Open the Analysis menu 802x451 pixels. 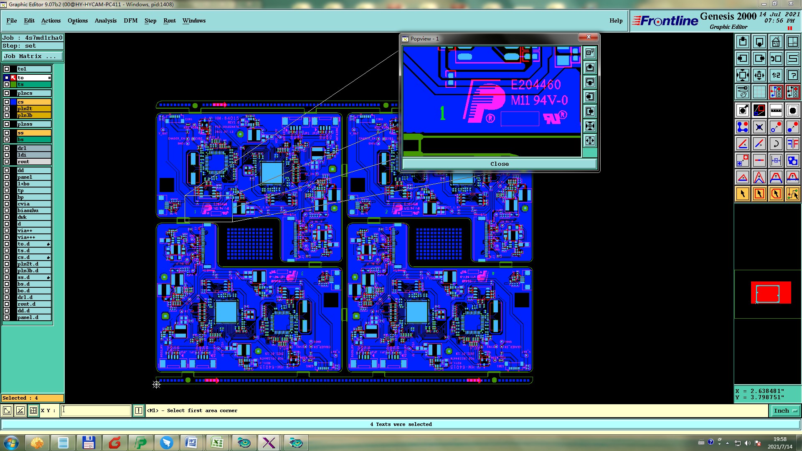(x=105, y=20)
